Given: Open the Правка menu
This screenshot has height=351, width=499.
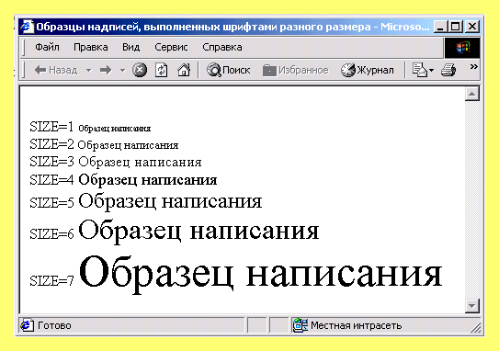Looking at the screenshot, I should [91, 47].
